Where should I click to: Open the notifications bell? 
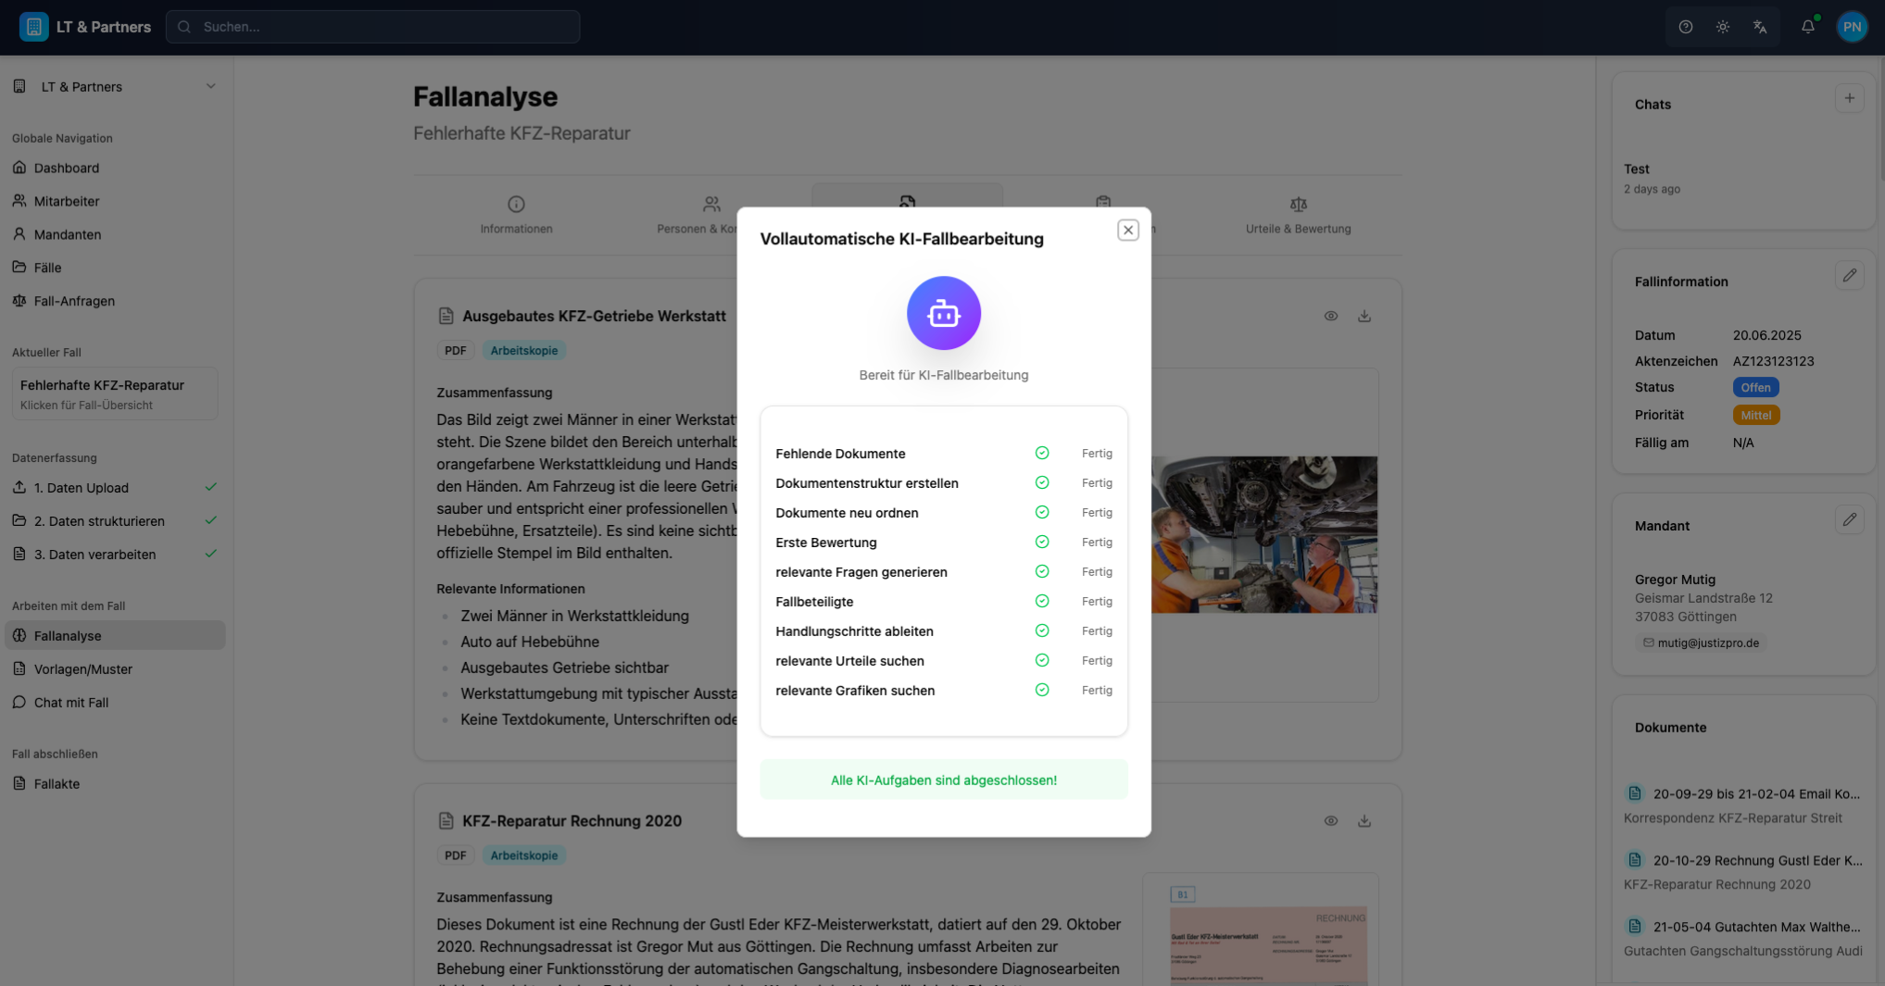tap(1807, 27)
